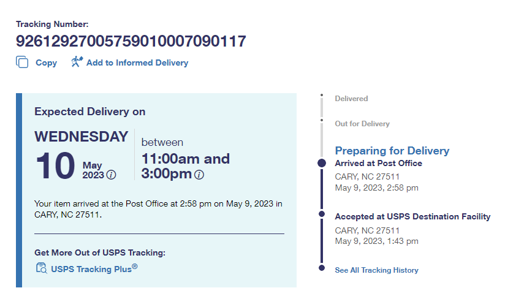Click the copy tracking number icon
The height and width of the screenshot is (296, 505).
point(22,62)
